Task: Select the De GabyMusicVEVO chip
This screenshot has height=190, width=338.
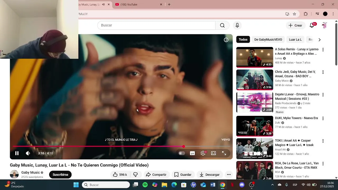Action: (268, 40)
